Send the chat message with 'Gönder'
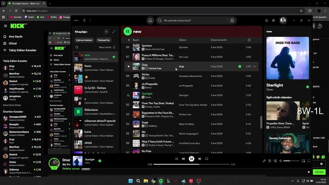This screenshot has height=185, width=329. click(x=319, y=172)
